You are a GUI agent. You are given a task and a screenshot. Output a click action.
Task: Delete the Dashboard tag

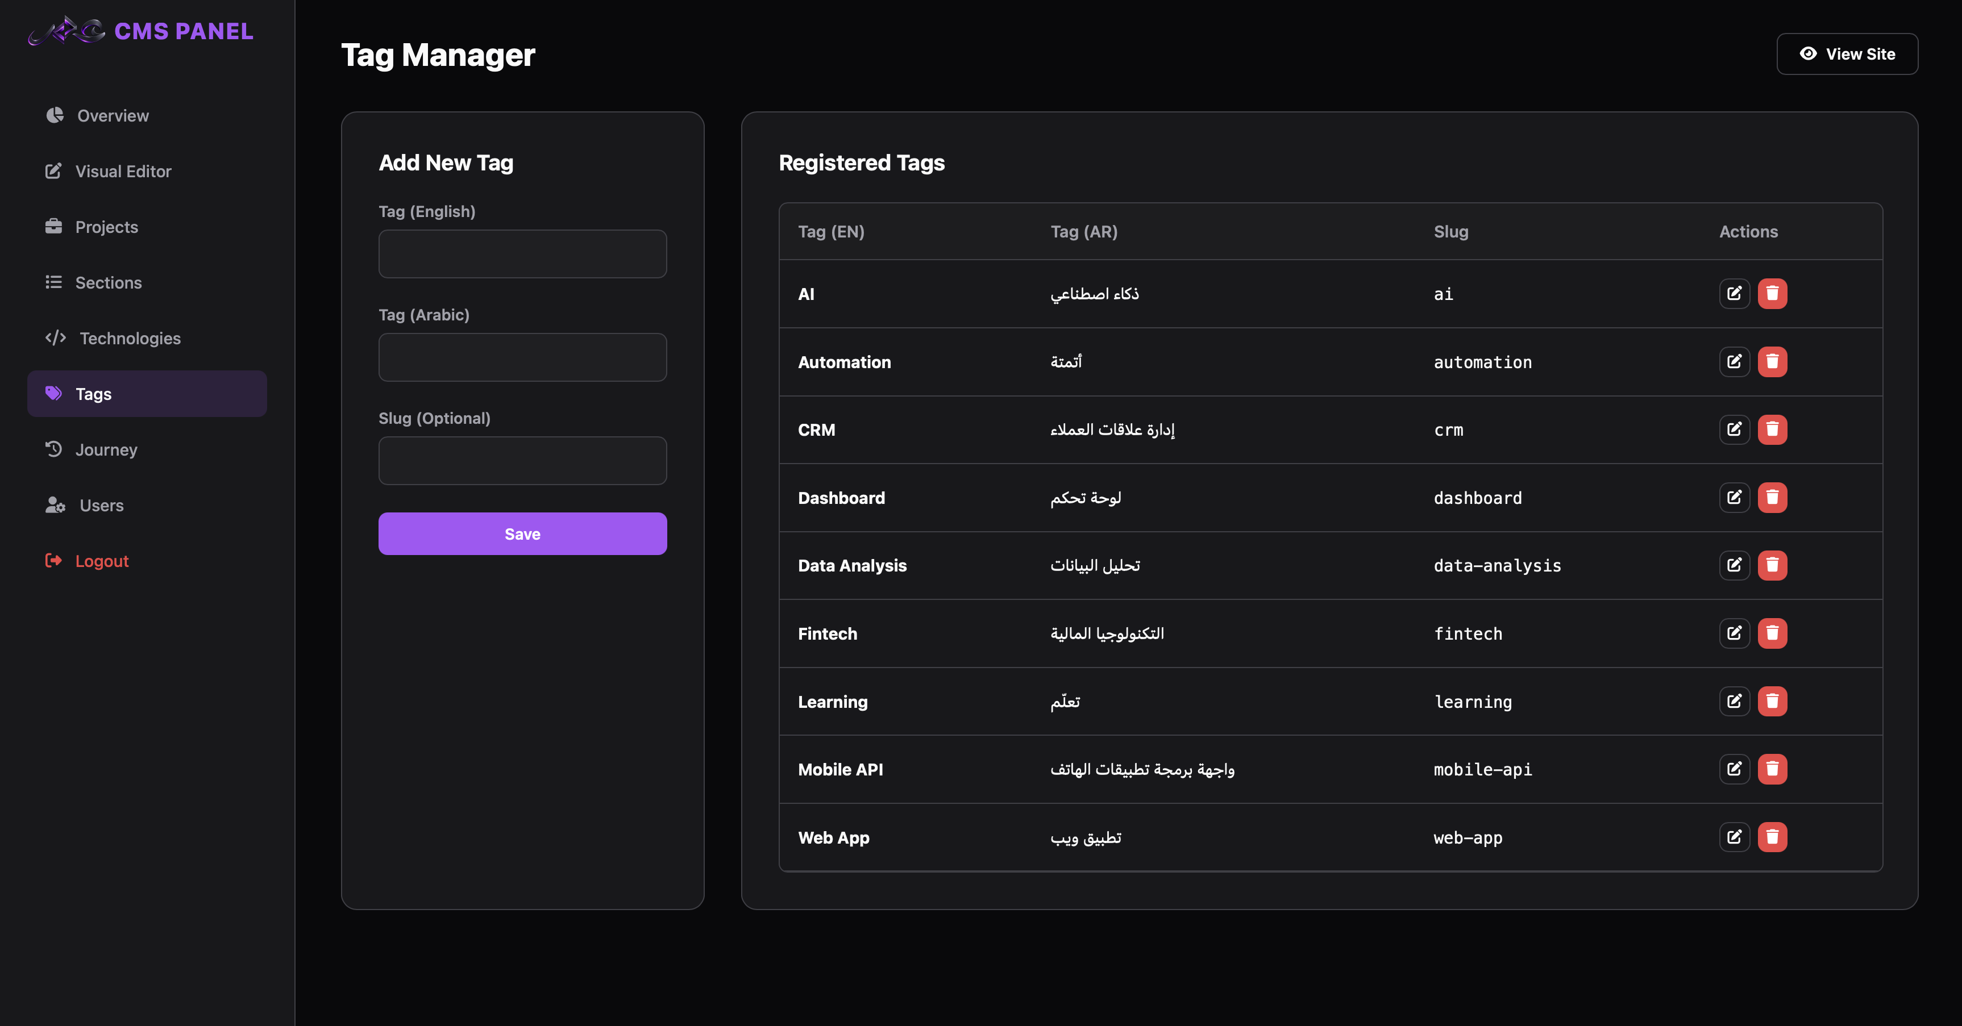pyautogui.click(x=1772, y=498)
